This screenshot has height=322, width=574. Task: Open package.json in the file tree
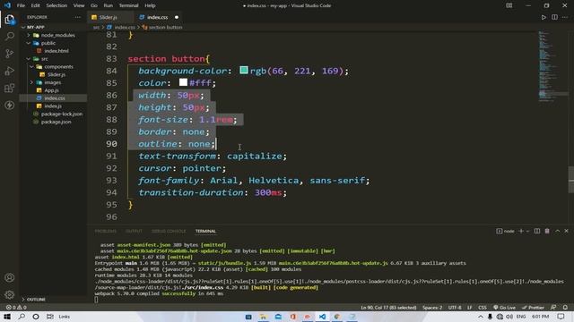tap(56, 122)
